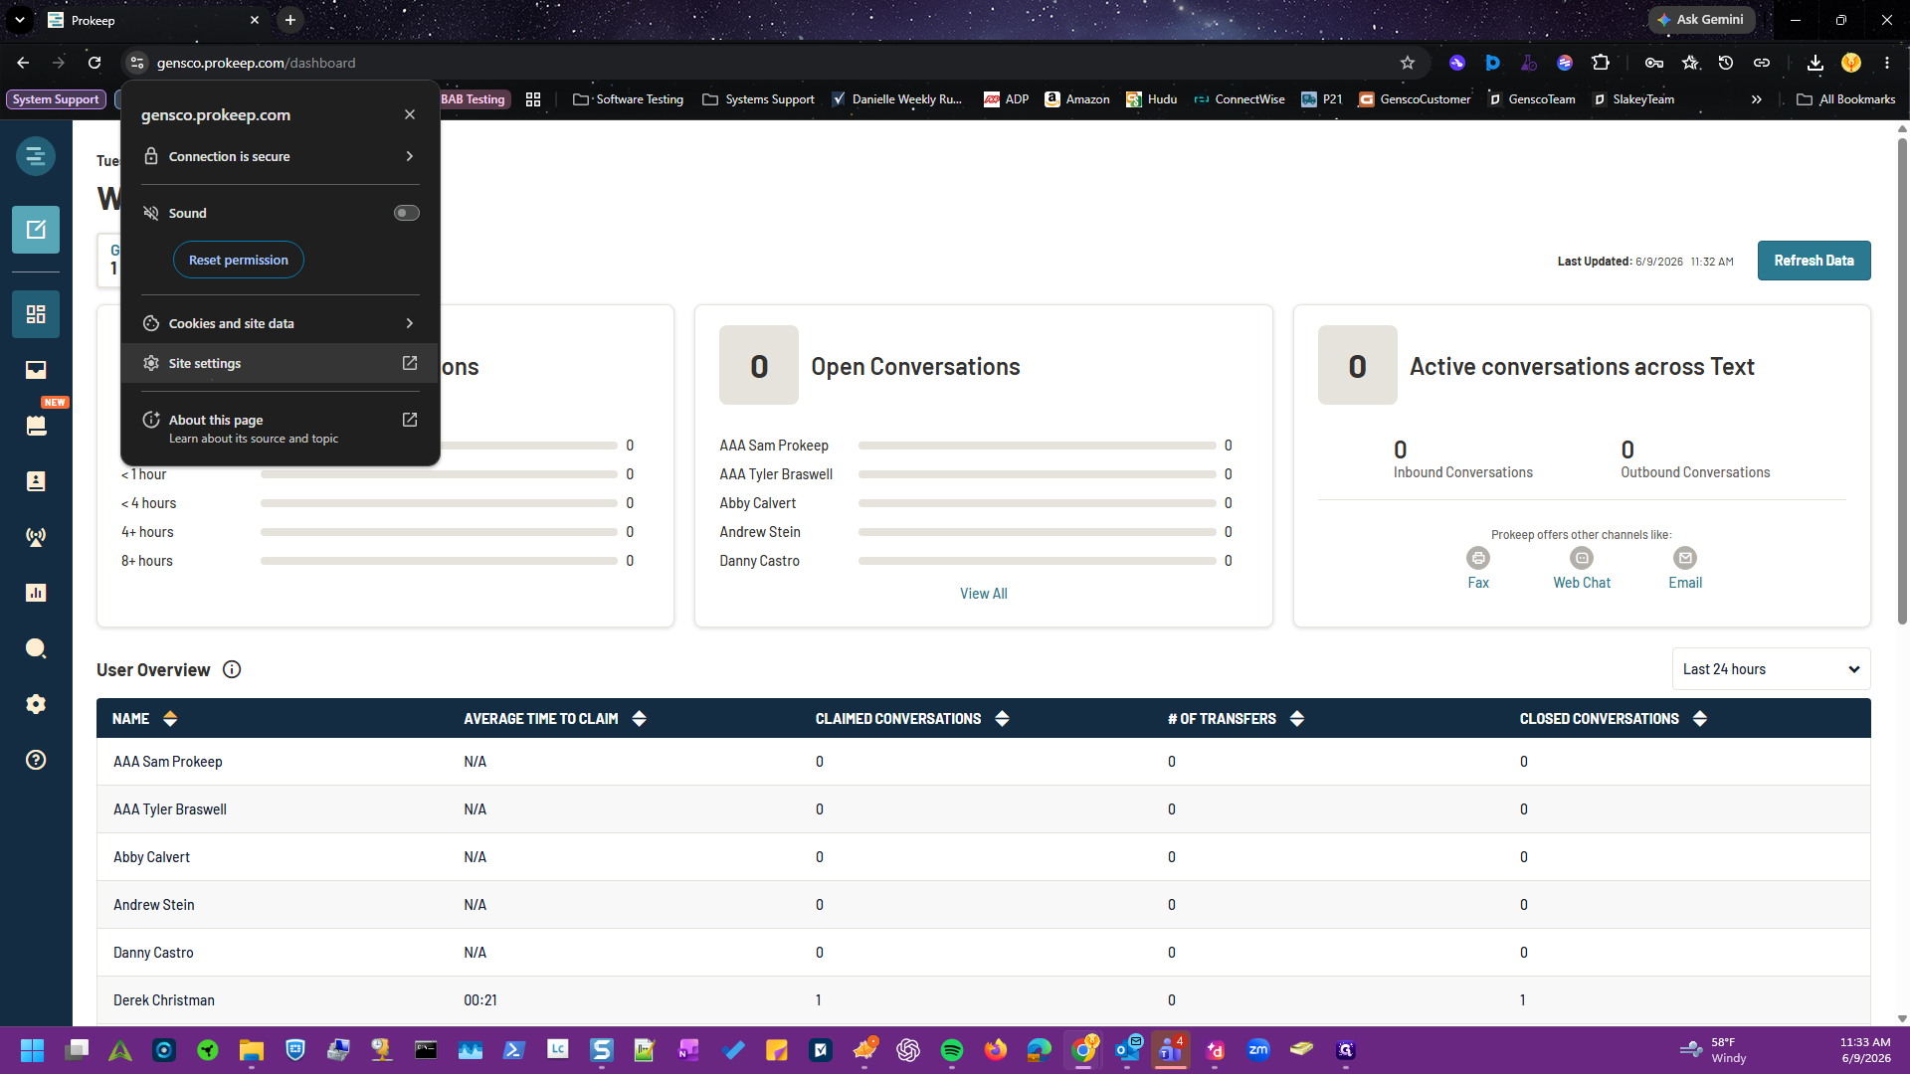The image size is (1910, 1074).
Task: Open the Prokeep settings gear icon
Action: (x=36, y=704)
